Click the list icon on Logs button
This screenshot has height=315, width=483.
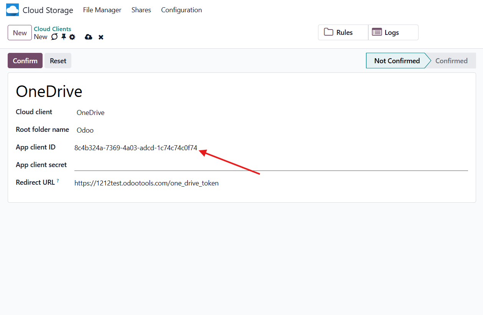point(377,32)
